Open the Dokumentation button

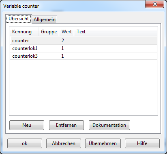click(x=109, y=125)
